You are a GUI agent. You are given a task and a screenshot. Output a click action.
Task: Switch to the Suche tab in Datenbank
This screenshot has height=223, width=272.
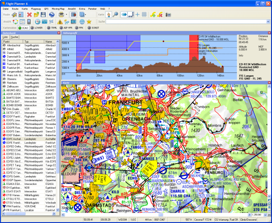pos(14,37)
